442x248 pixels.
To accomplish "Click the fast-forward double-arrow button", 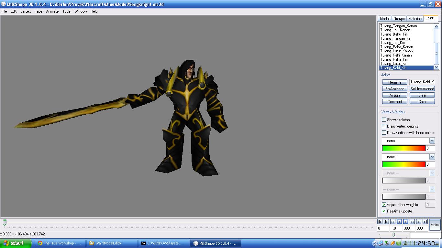I will coord(412,222).
